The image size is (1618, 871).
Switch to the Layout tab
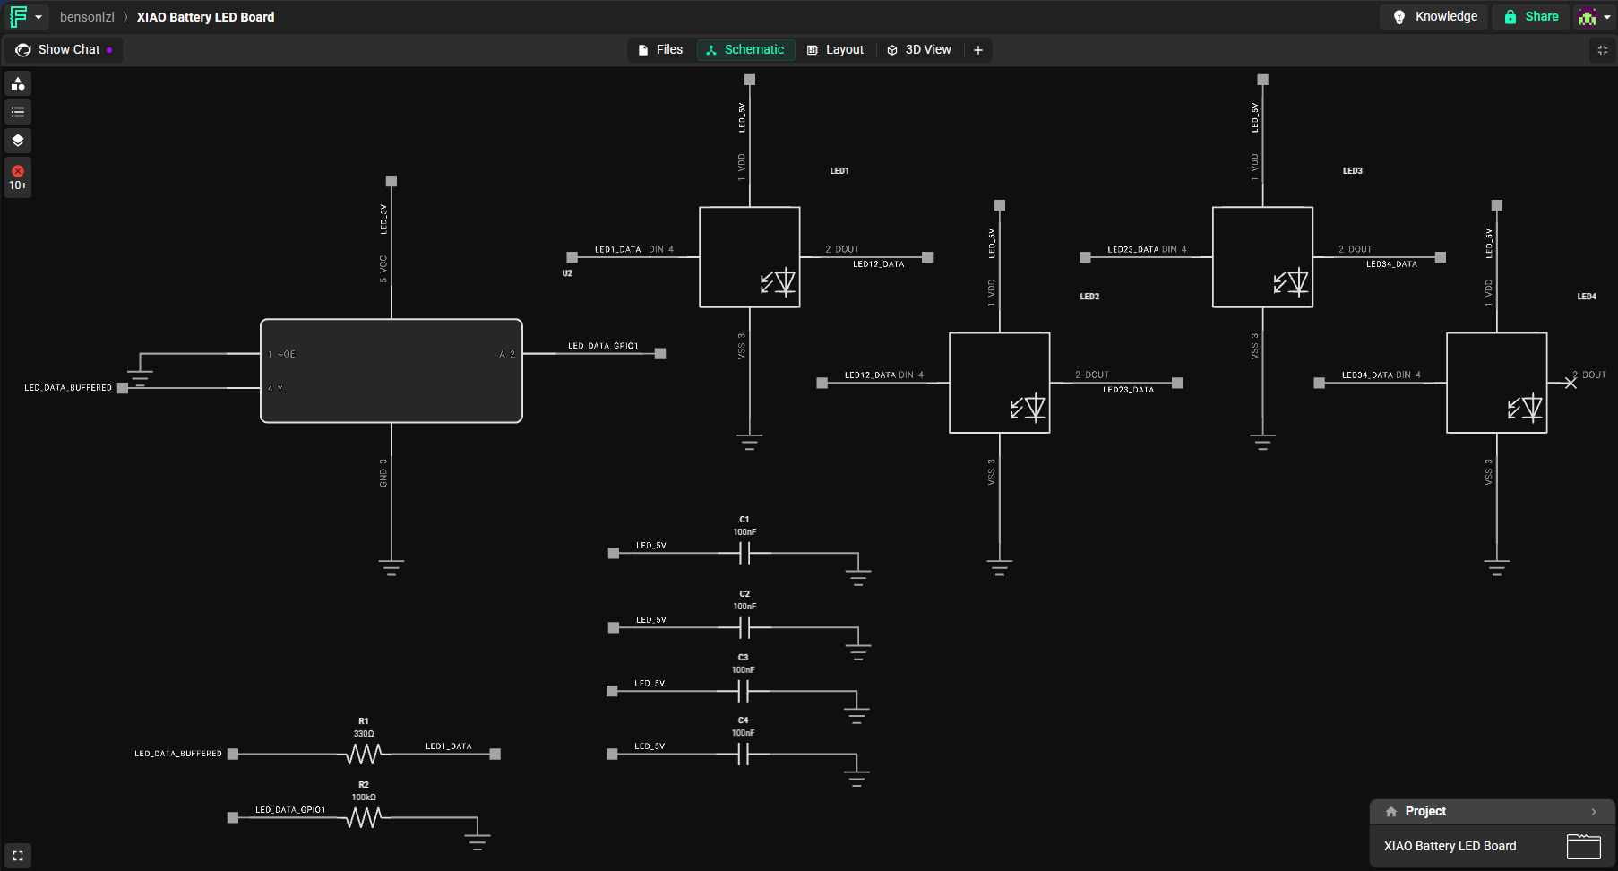[836, 50]
